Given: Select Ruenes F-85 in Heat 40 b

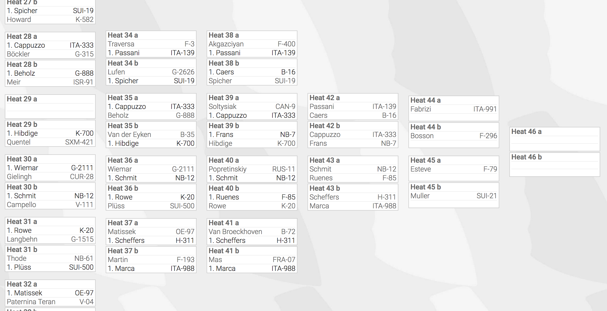Looking at the screenshot, I should 252,197.
